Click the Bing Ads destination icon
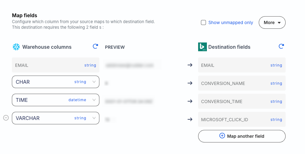Viewport: 305px width, 154px height. 202,47
